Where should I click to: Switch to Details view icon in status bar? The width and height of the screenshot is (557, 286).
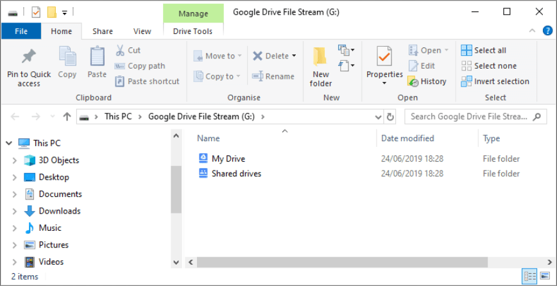[530, 276]
